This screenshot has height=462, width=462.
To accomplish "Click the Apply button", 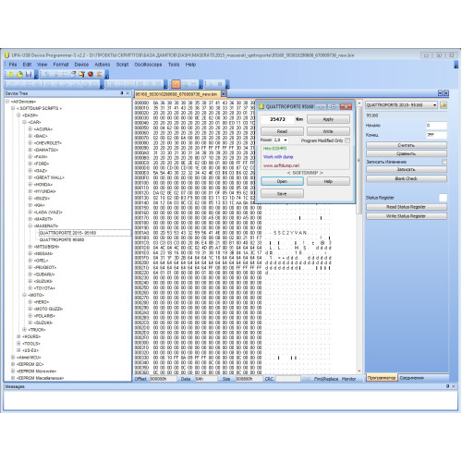I will tap(328, 119).
